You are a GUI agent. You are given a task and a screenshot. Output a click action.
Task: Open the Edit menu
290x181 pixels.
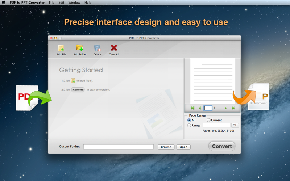click(61, 3)
